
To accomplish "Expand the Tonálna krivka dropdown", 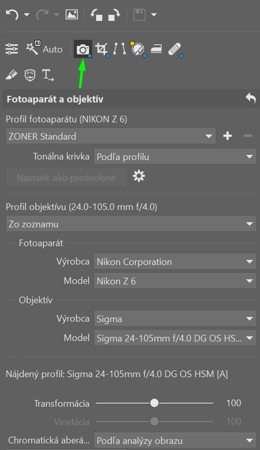I will pos(175,156).
